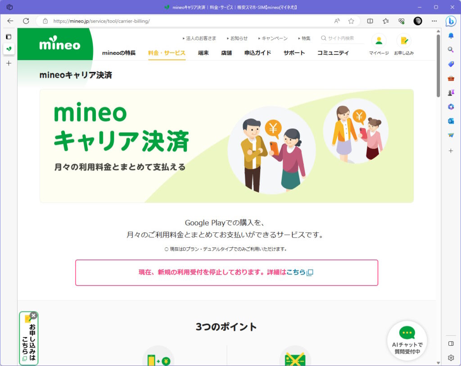
Task: Open the サポート navigation menu
Action: tap(294, 53)
